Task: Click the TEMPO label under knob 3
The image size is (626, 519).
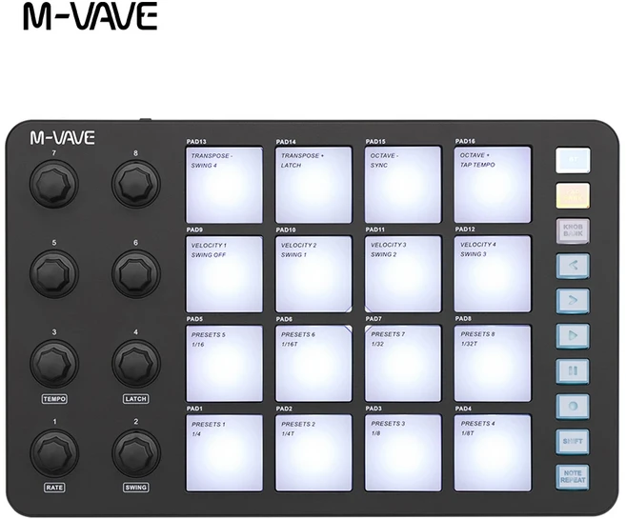Action: pyautogui.click(x=54, y=399)
